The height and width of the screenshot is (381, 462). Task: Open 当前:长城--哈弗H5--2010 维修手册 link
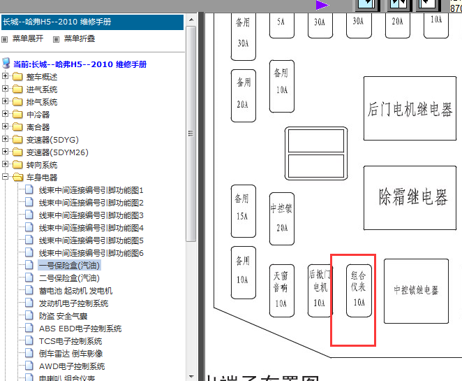(80, 64)
